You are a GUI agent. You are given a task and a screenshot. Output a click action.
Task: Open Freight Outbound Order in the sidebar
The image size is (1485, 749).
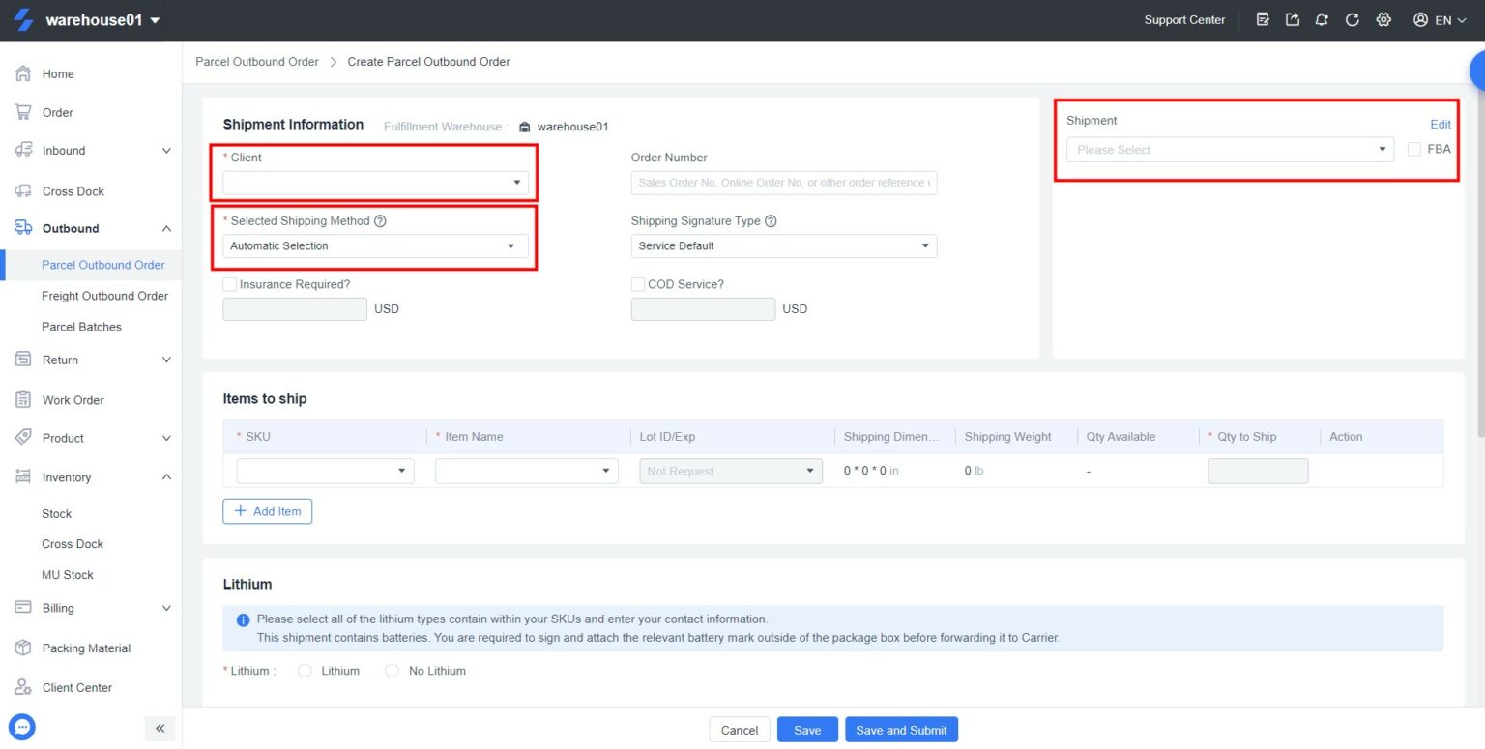tap(104, 296)
